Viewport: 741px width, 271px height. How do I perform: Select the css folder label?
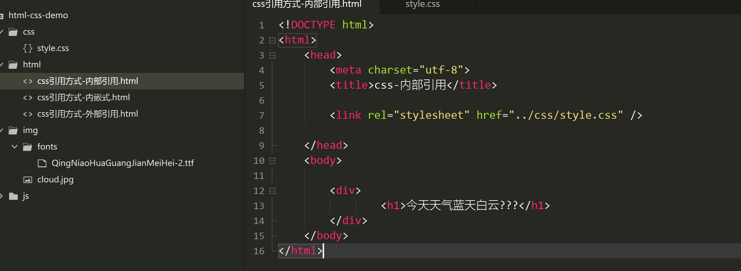click(29, 32)
